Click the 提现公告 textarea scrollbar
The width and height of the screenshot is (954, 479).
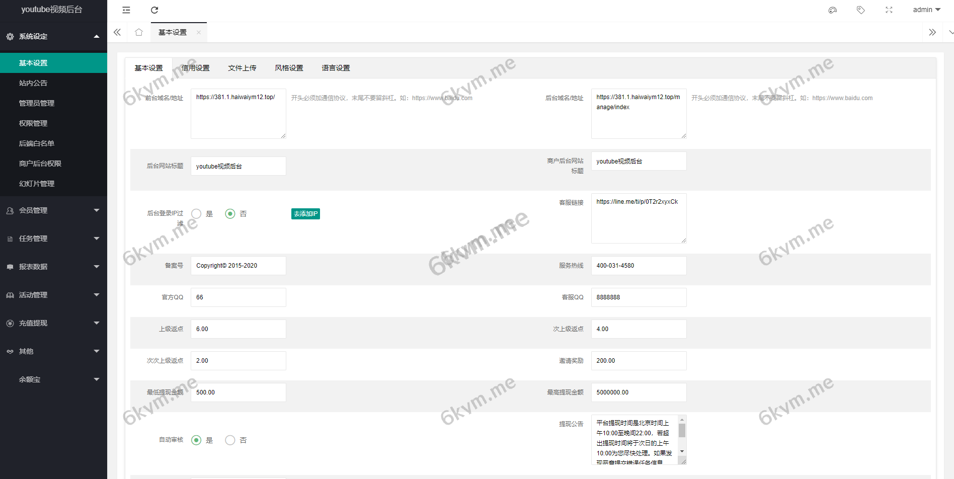[x=682, y=431]
